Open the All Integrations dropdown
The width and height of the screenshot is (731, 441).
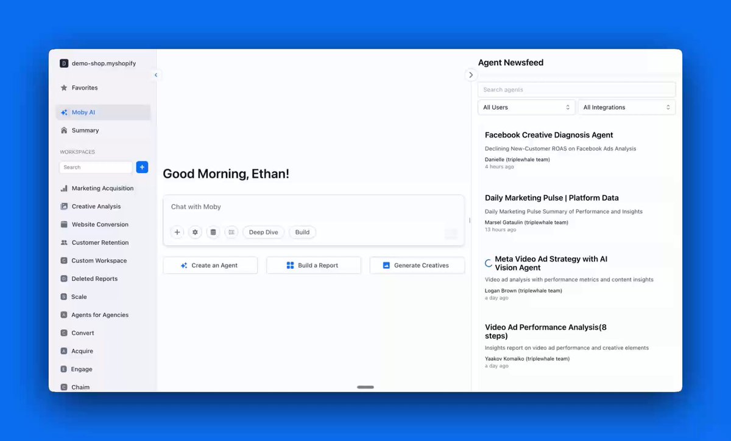(627, 107)
